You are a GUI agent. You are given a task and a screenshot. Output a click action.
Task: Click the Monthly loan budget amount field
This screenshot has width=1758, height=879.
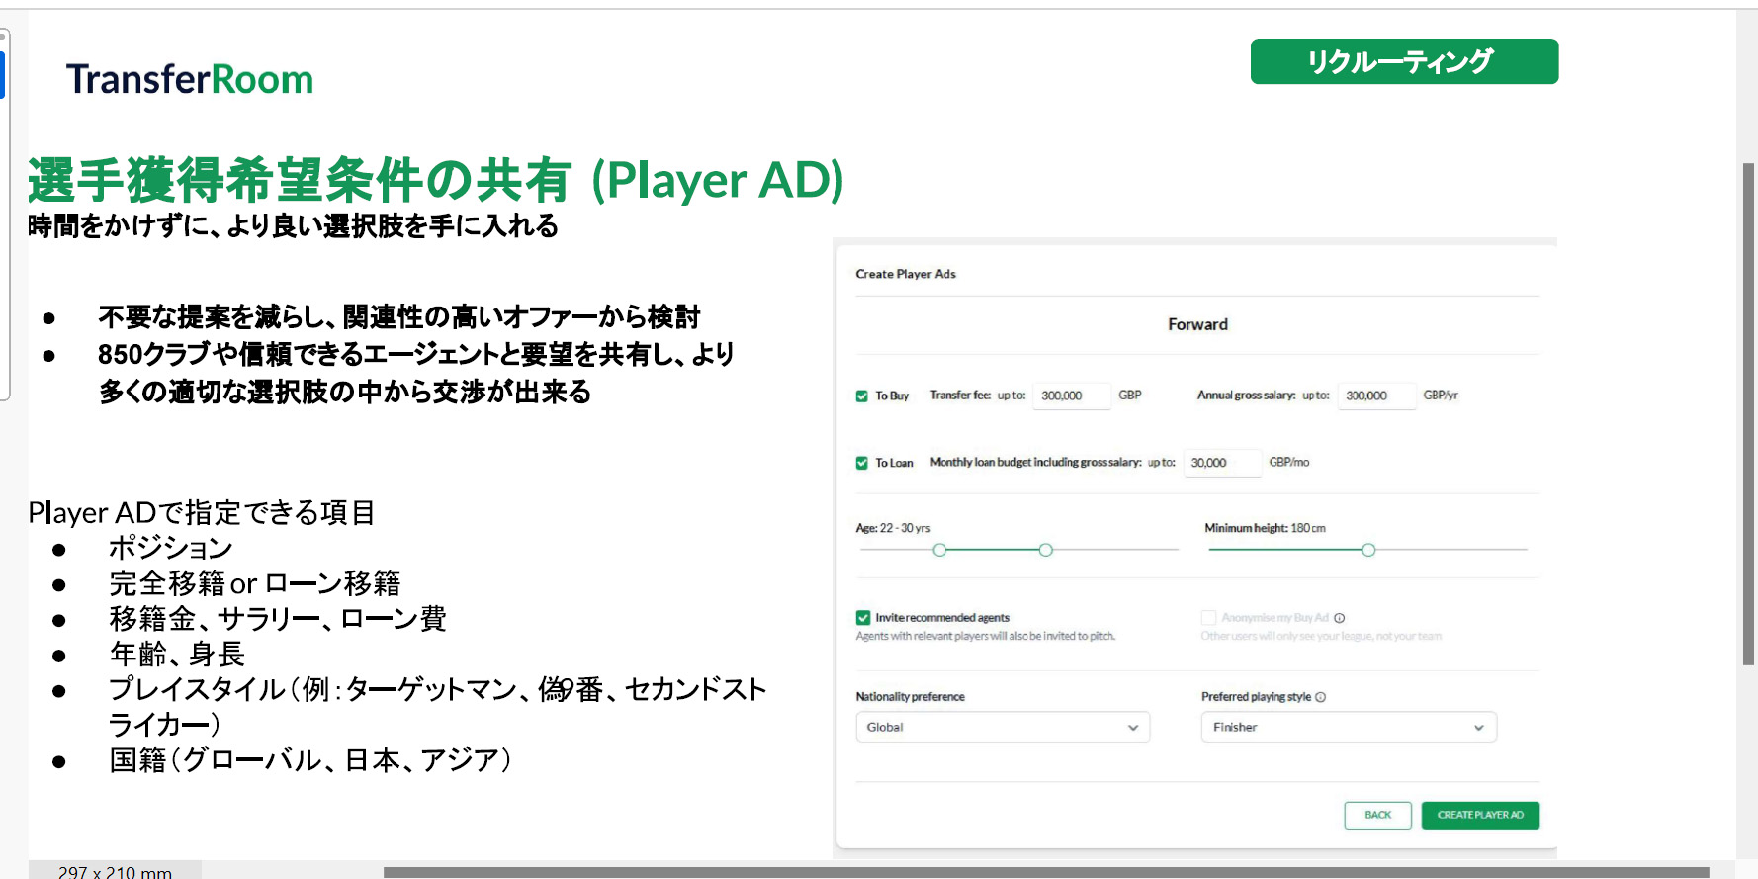[x=1222, y=463]
